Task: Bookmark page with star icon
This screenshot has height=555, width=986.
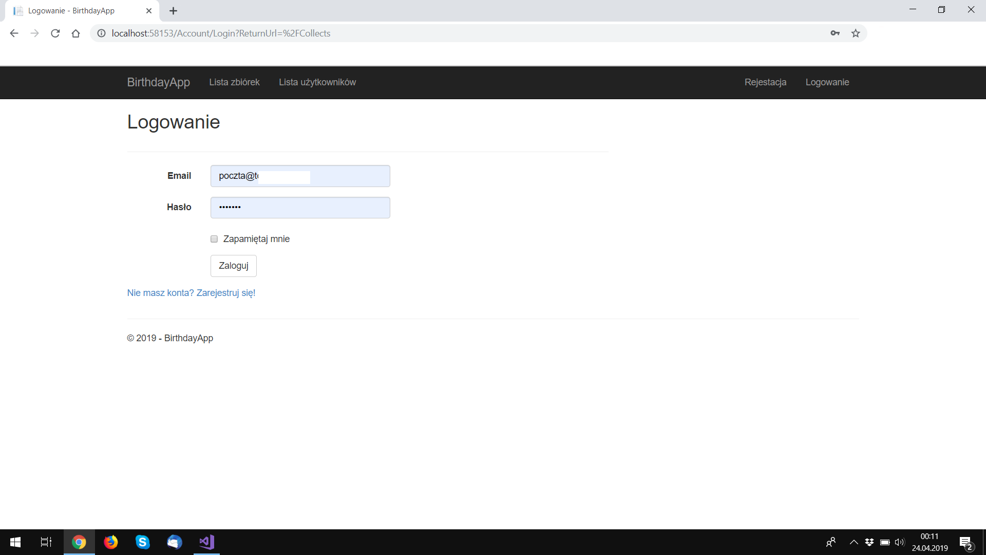Action: coord(856,33)
